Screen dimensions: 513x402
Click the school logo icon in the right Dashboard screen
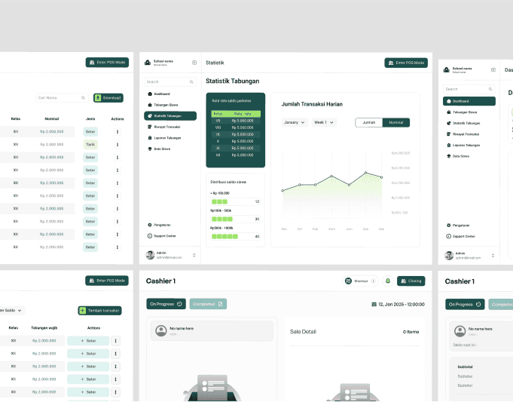(x=447, y=69)
